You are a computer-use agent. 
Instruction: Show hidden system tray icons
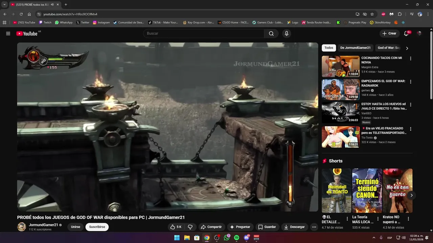[374, 238]
